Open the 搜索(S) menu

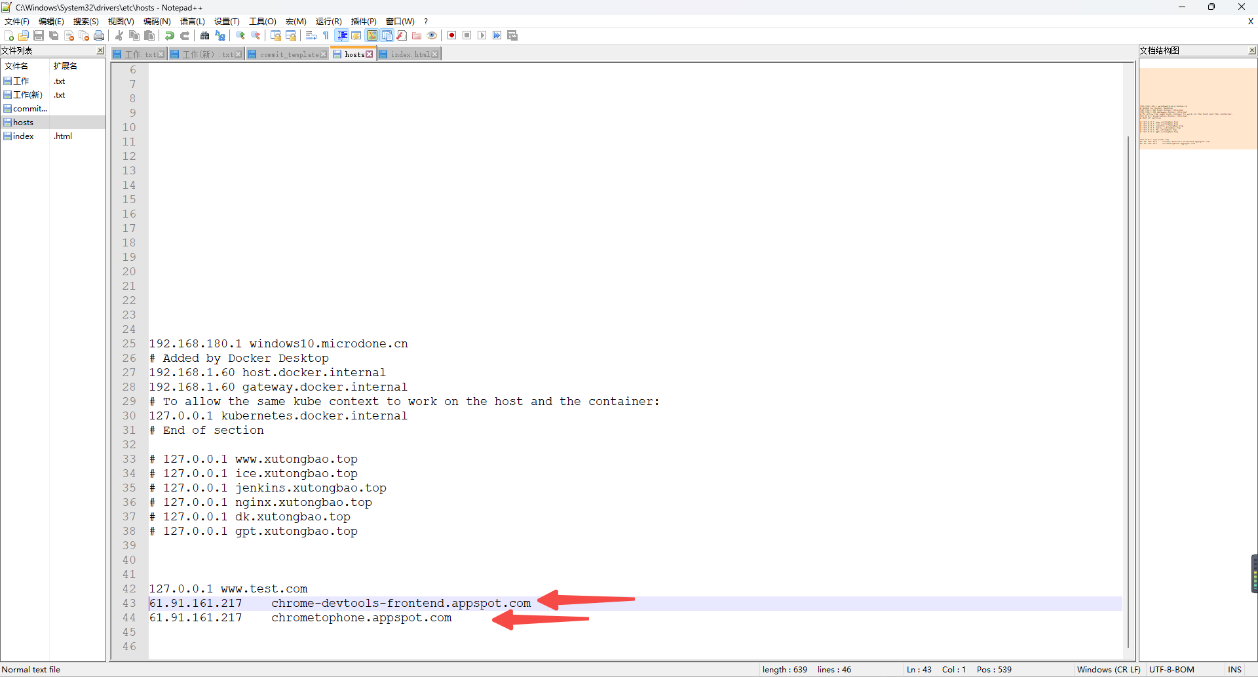pos(86,22)
